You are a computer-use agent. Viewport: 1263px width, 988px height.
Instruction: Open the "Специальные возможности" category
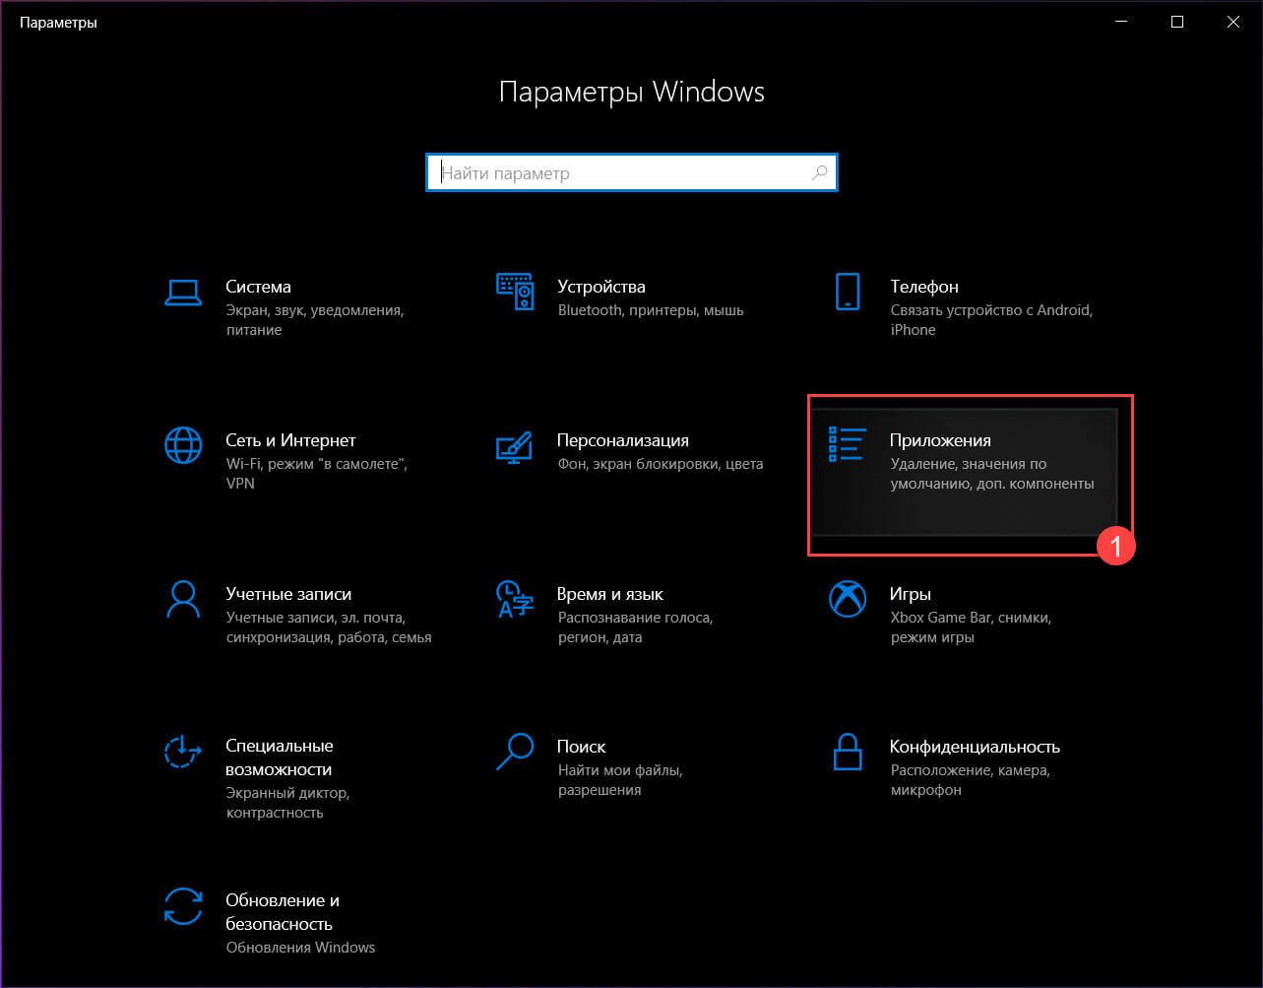click(280, 757)
